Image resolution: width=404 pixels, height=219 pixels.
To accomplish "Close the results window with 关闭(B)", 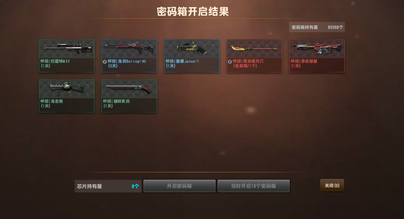I will click(x=332, y=185).
